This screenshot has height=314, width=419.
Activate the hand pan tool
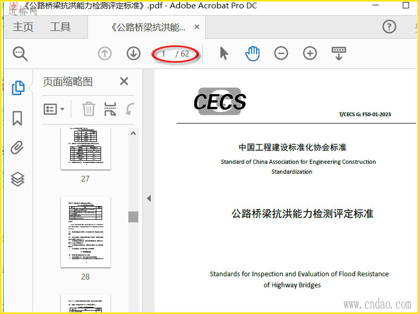click(252, 53)
